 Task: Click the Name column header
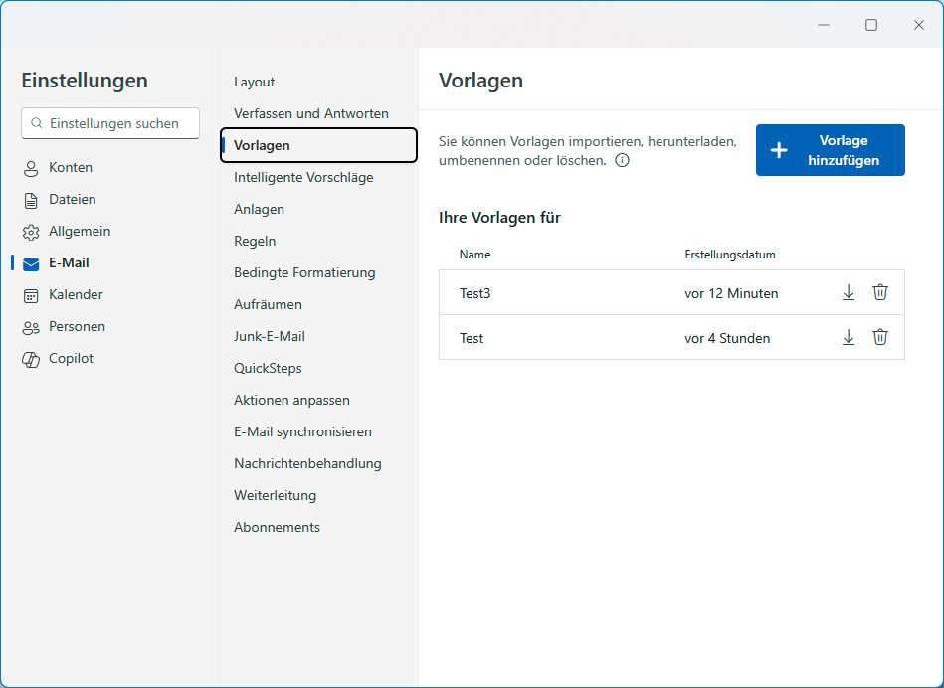pos(475,255)
